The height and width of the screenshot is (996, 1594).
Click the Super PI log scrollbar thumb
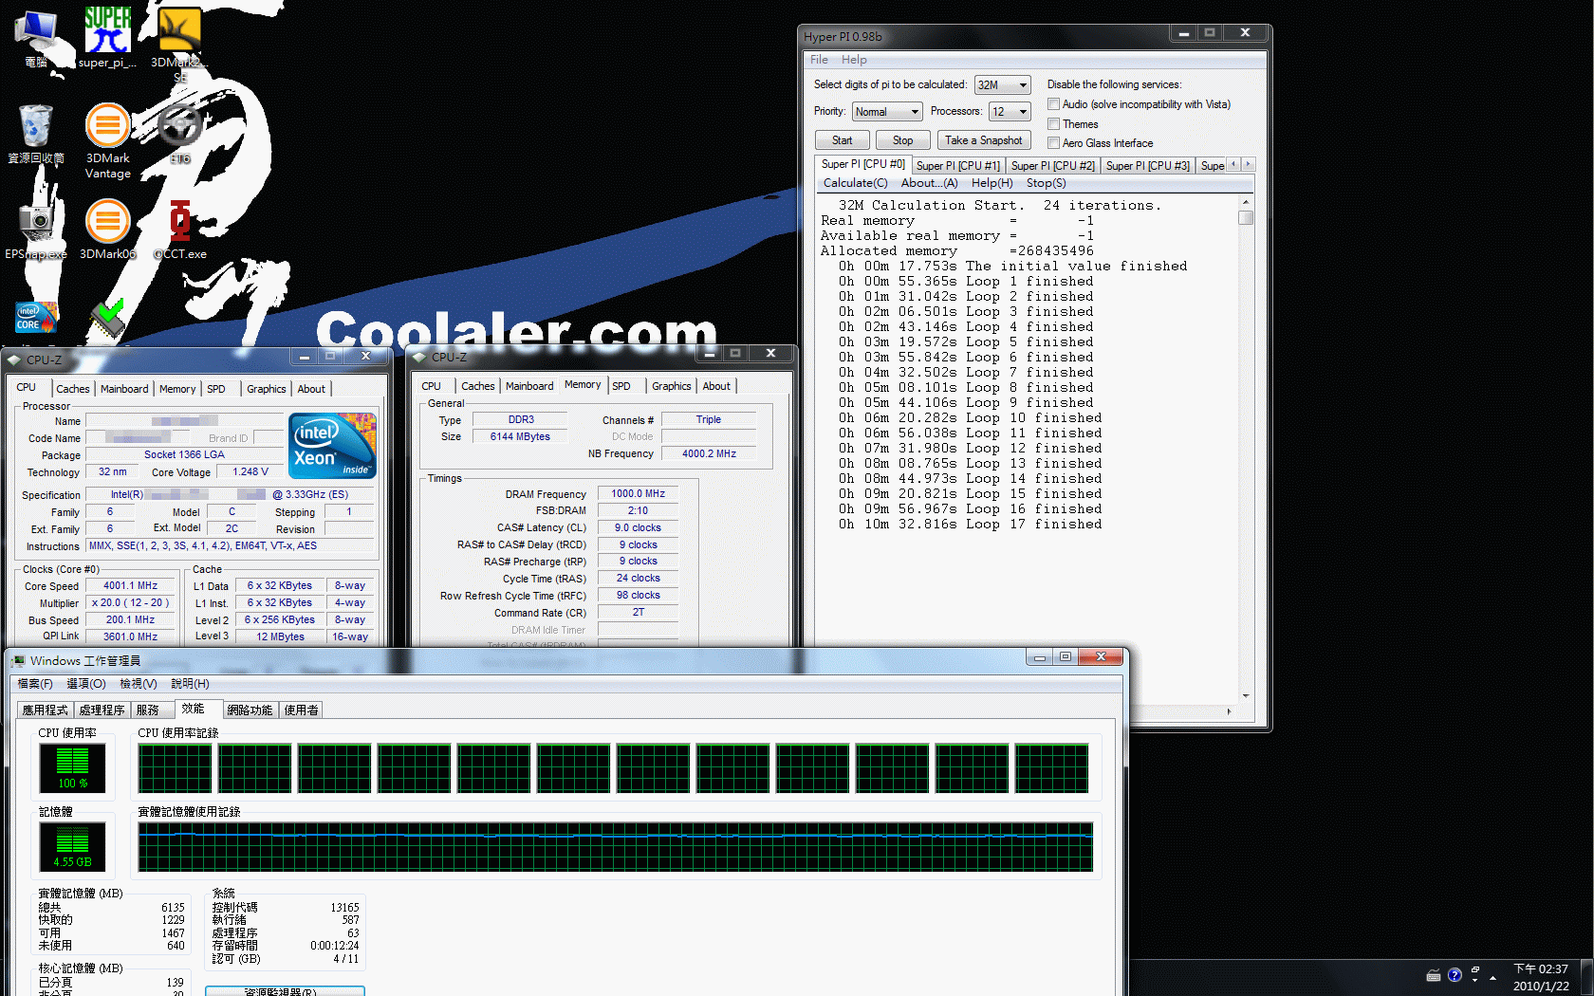coord(1246,217)
